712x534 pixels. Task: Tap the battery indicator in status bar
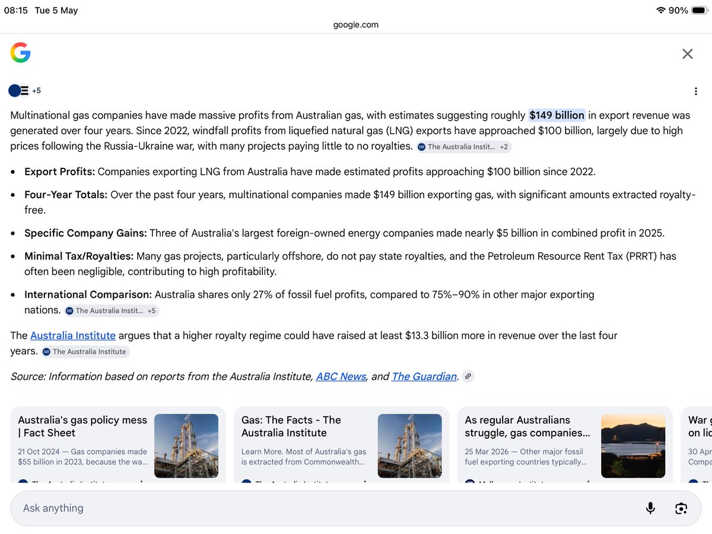[698, 11]
